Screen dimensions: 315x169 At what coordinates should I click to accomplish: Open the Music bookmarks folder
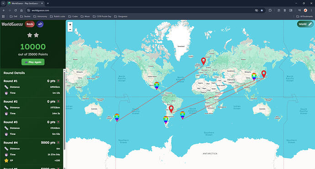(x=85, y=16)
